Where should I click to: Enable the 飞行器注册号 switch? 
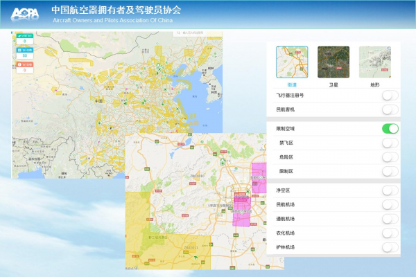click(x=390, y=96)
